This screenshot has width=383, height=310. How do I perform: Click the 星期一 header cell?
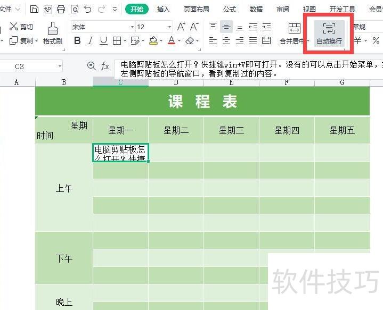pyautogui.click(x=121, y=130)
